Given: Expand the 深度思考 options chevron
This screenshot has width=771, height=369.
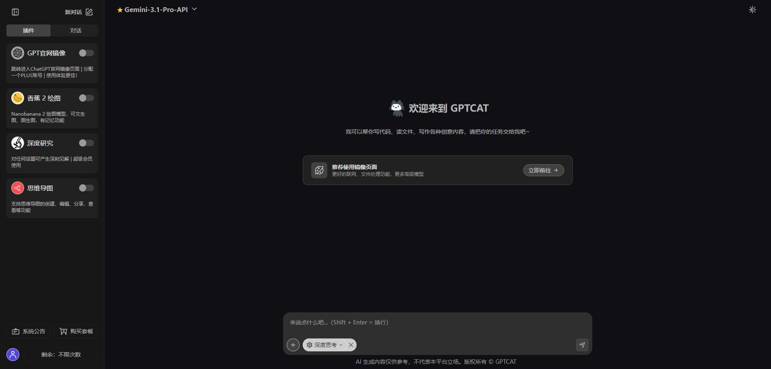Looking at the screenshot, I should coord(341,345).
